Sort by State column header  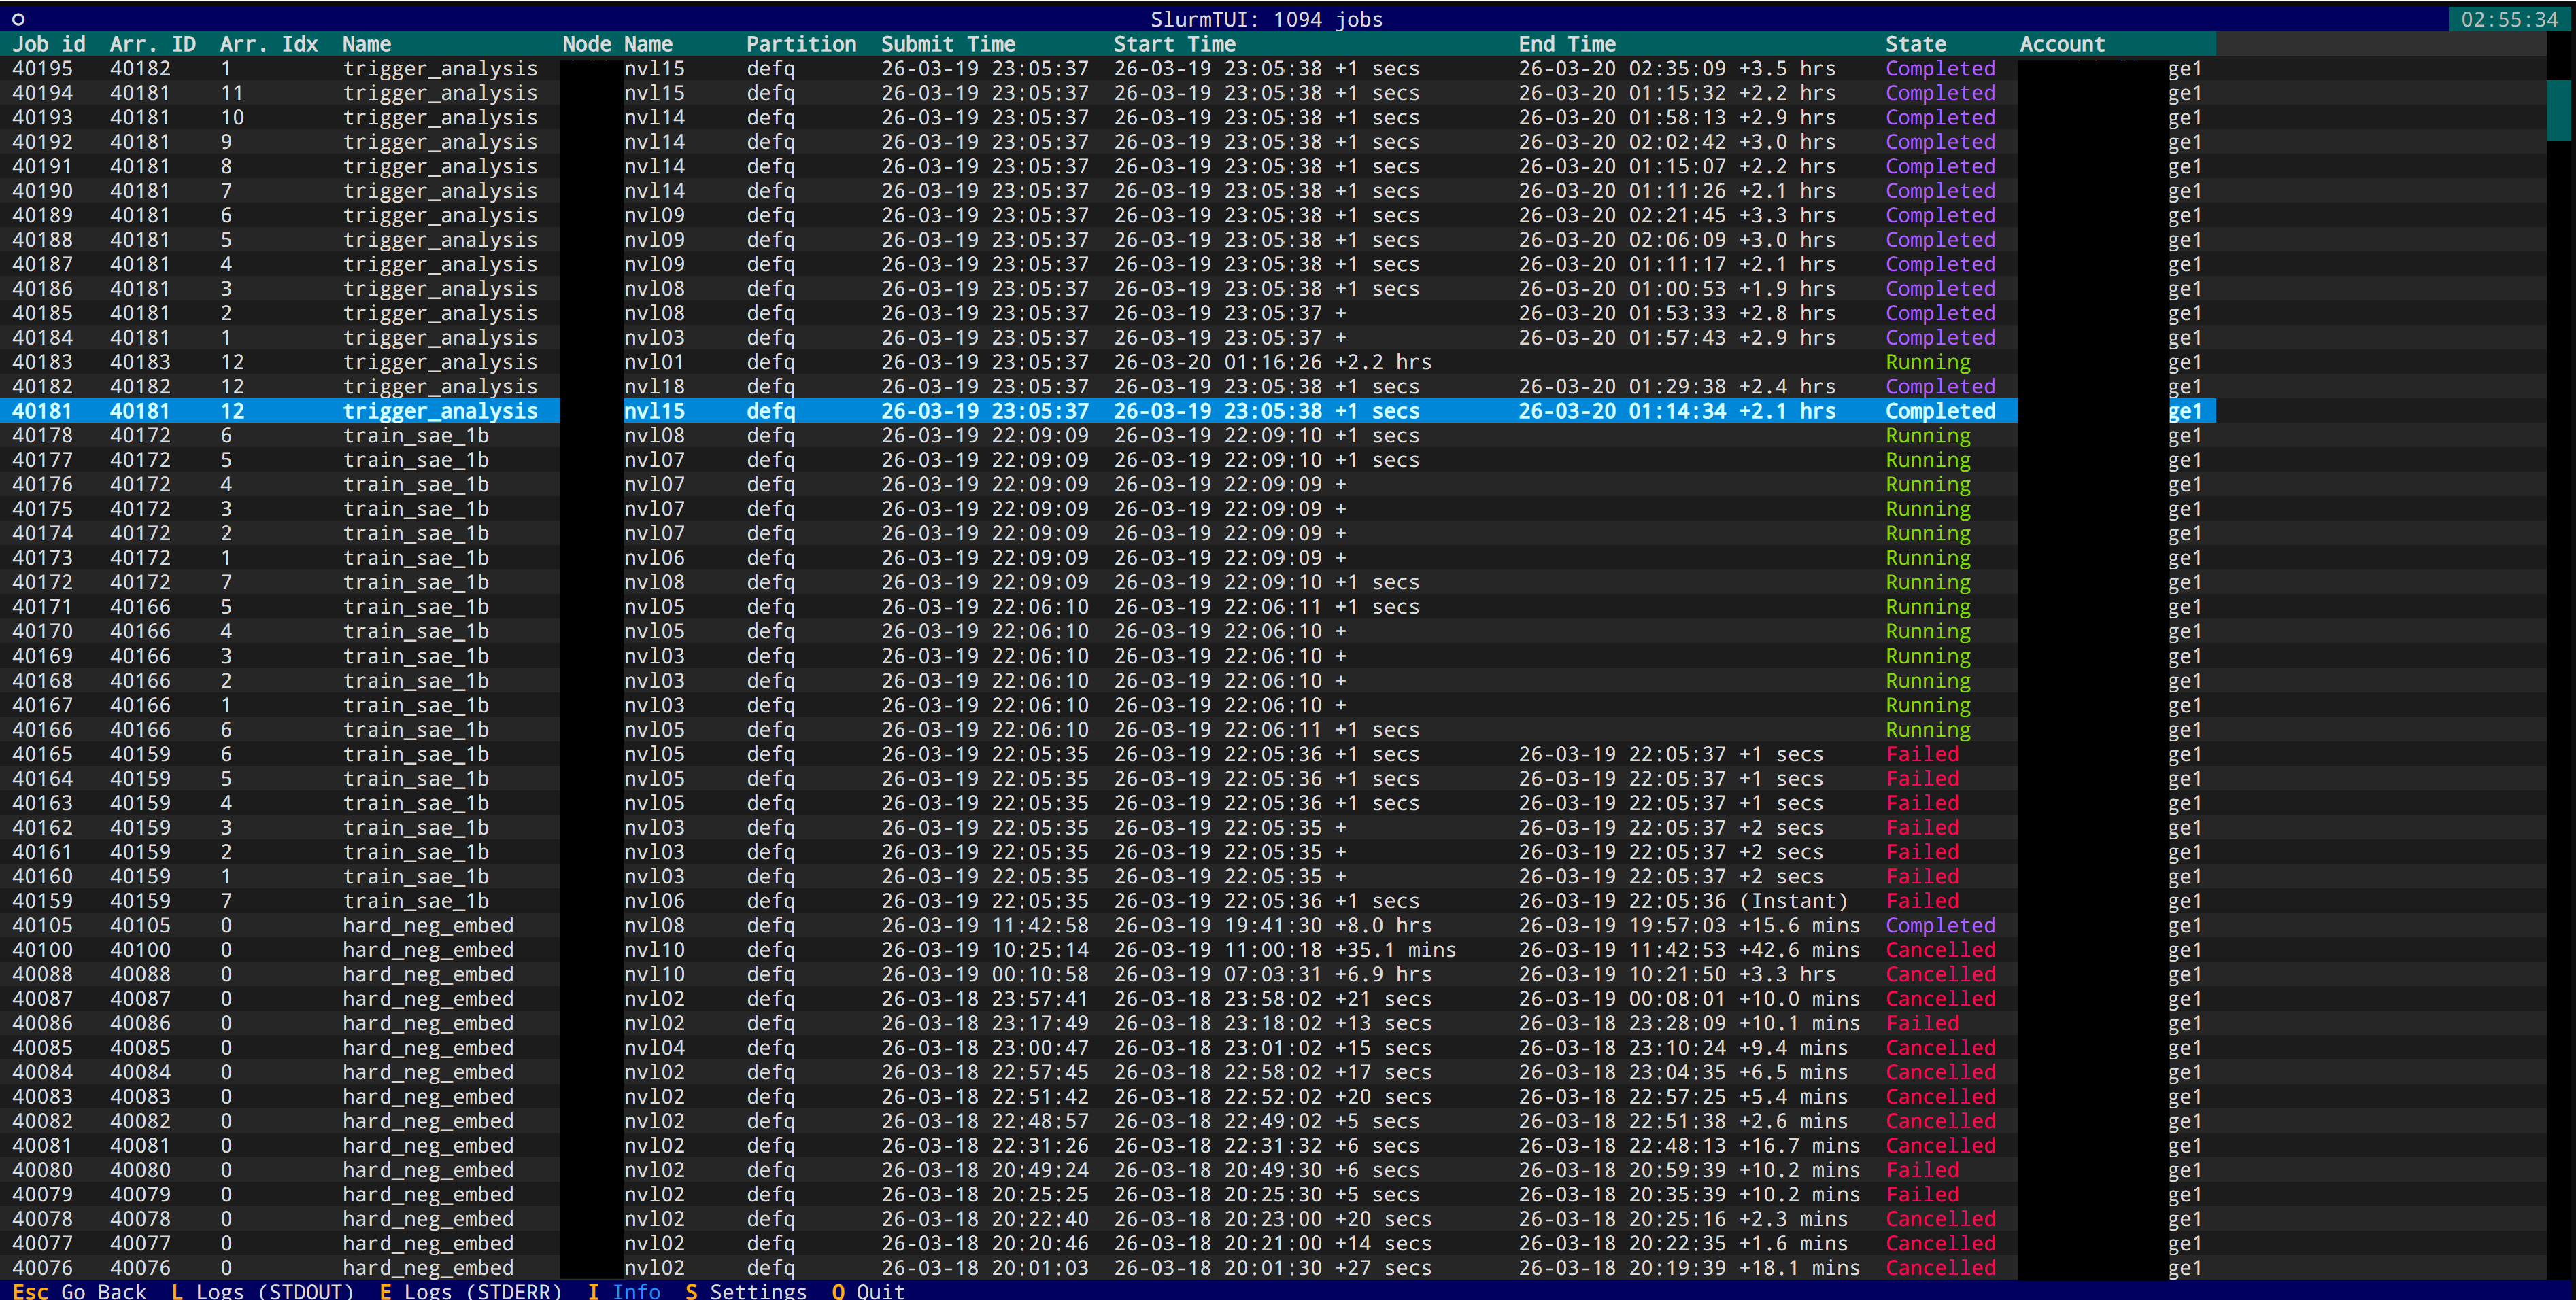(x=1915, y=44)
